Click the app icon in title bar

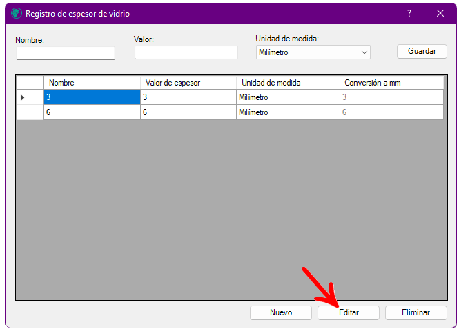click(x=17, y=14)
